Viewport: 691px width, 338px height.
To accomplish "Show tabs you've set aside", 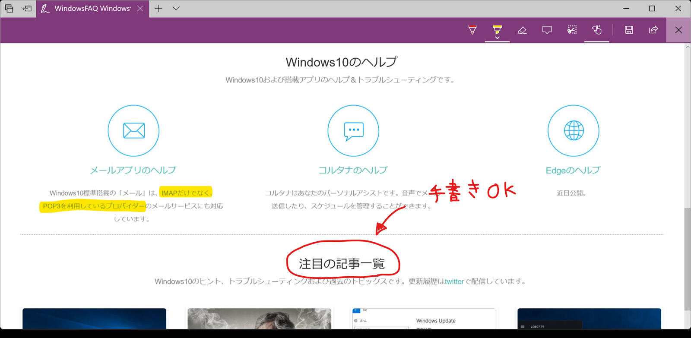I will (x=9, y=9).
